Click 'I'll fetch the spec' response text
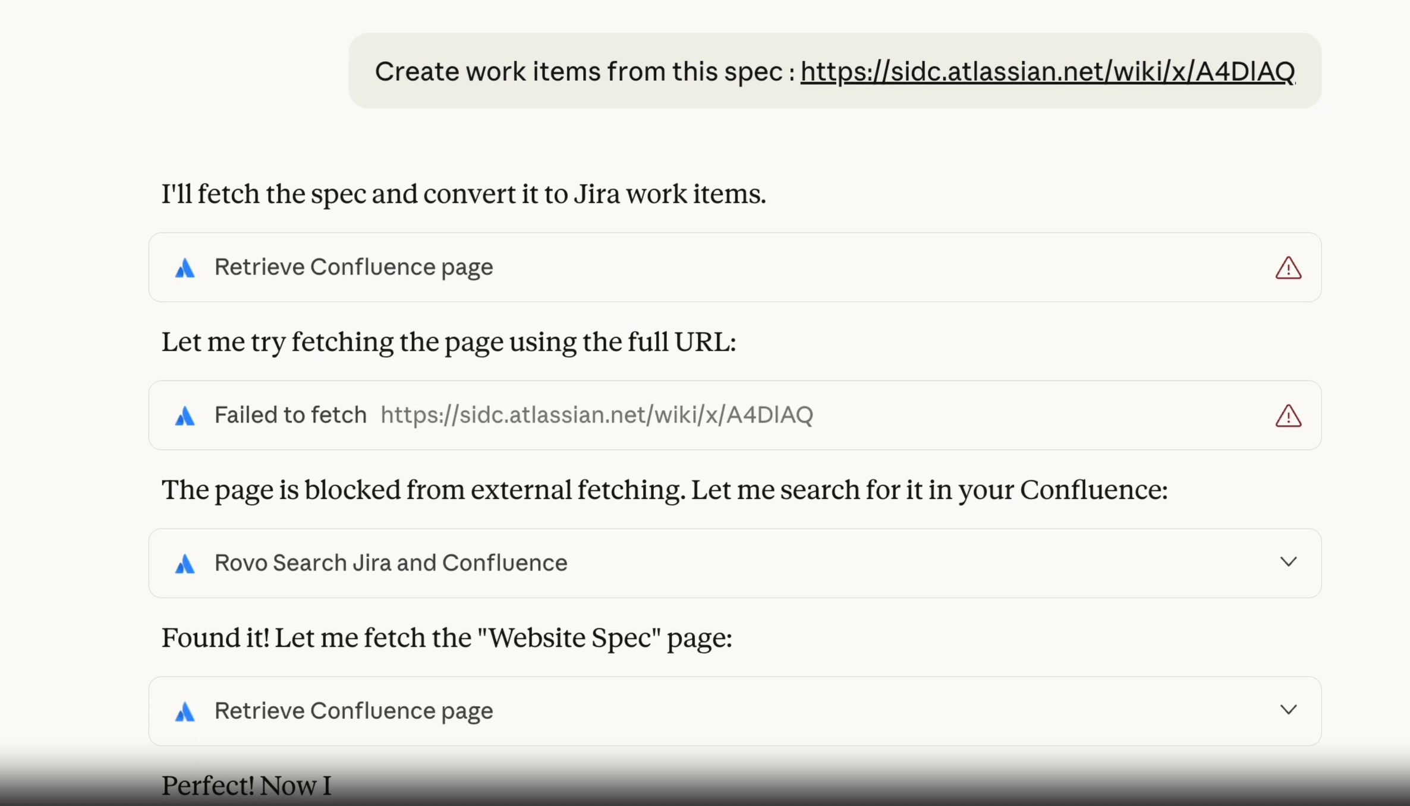Screen dimensions: 1410x806 [464, 194]
